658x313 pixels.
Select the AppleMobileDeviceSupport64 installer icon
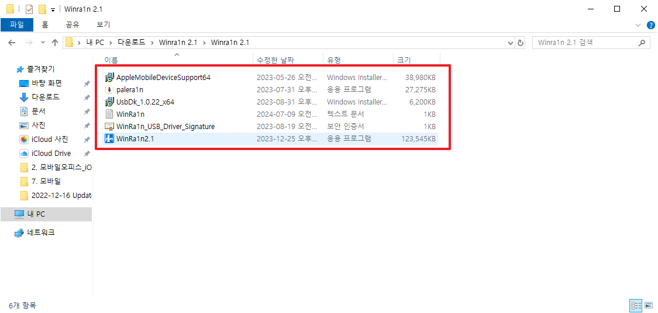109,78
